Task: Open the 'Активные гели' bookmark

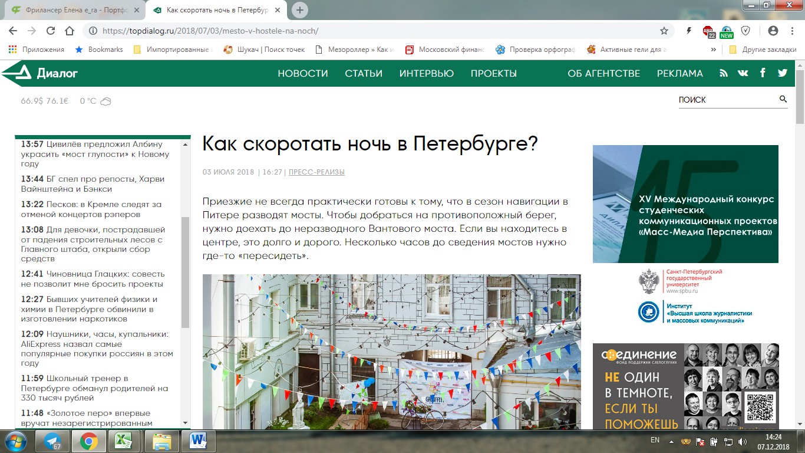Action: tap(627, 50)
